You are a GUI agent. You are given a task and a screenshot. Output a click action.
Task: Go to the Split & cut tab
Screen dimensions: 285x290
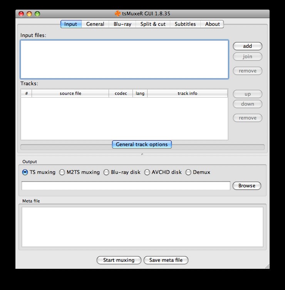(153, 24)
